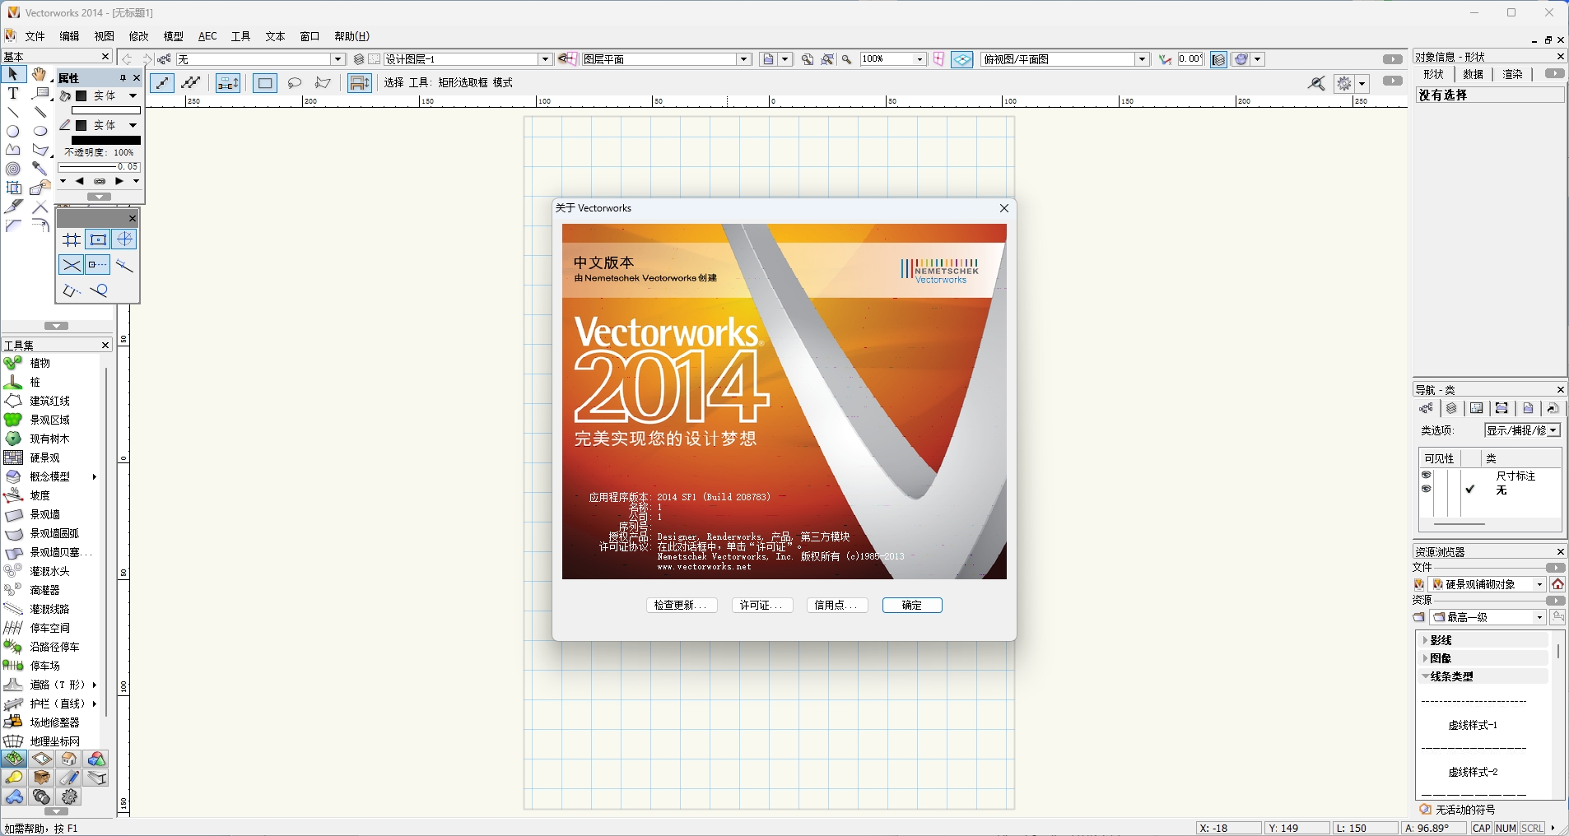Enable snap to grid in snapping palette
This screenshot has height=836, width=1569.
coord(70,239)
